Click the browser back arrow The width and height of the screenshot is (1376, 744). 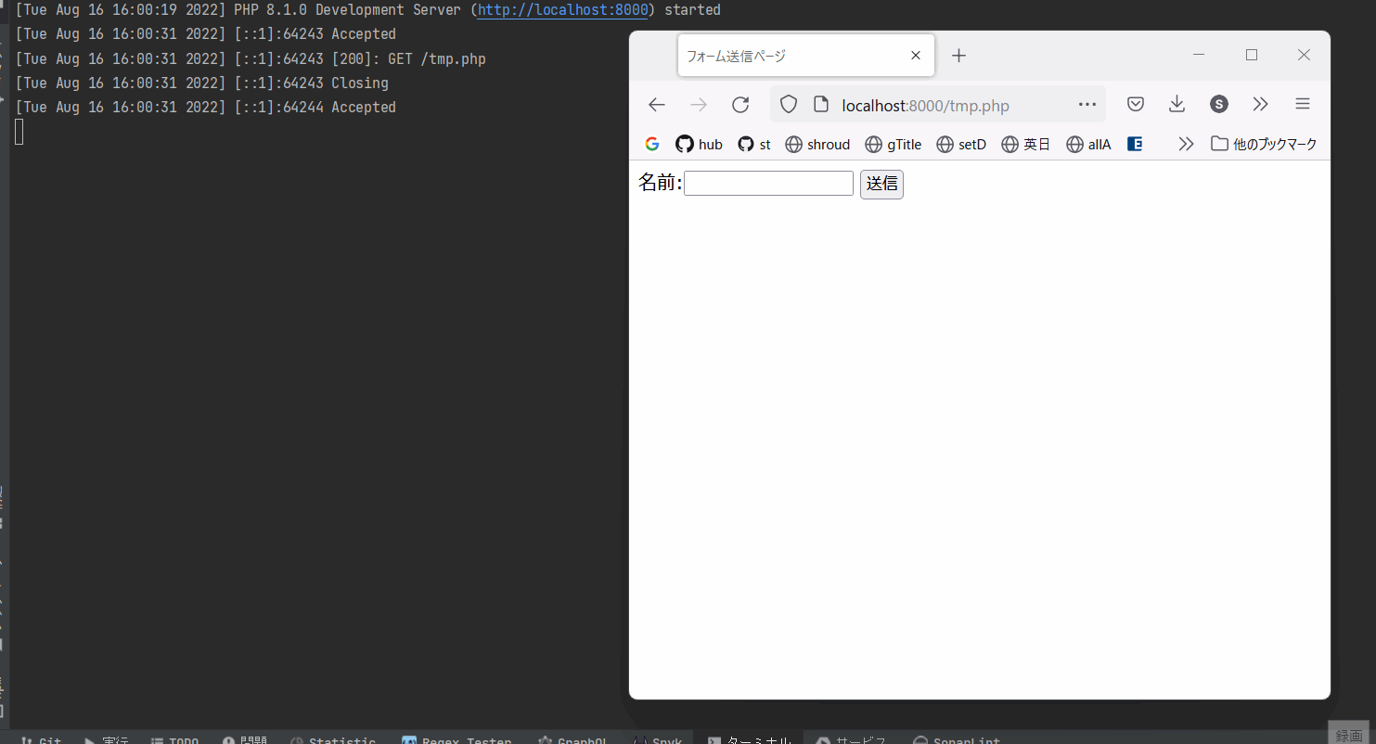[x=657, y=105]
